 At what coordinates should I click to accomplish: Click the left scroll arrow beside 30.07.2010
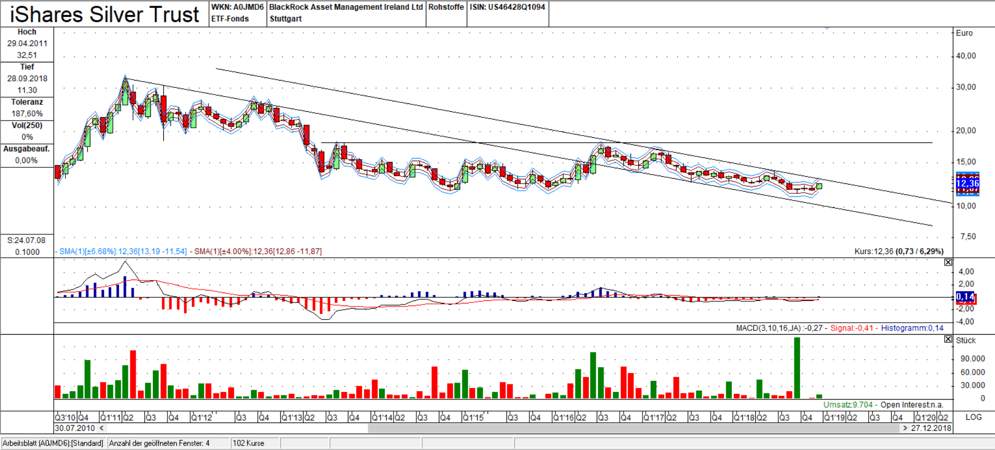click(102, 428)
